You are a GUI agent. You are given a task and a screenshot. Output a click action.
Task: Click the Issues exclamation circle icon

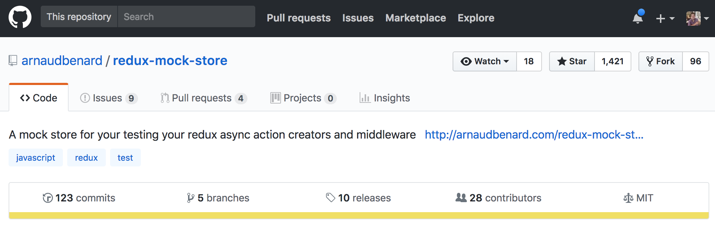coord(85,98)
